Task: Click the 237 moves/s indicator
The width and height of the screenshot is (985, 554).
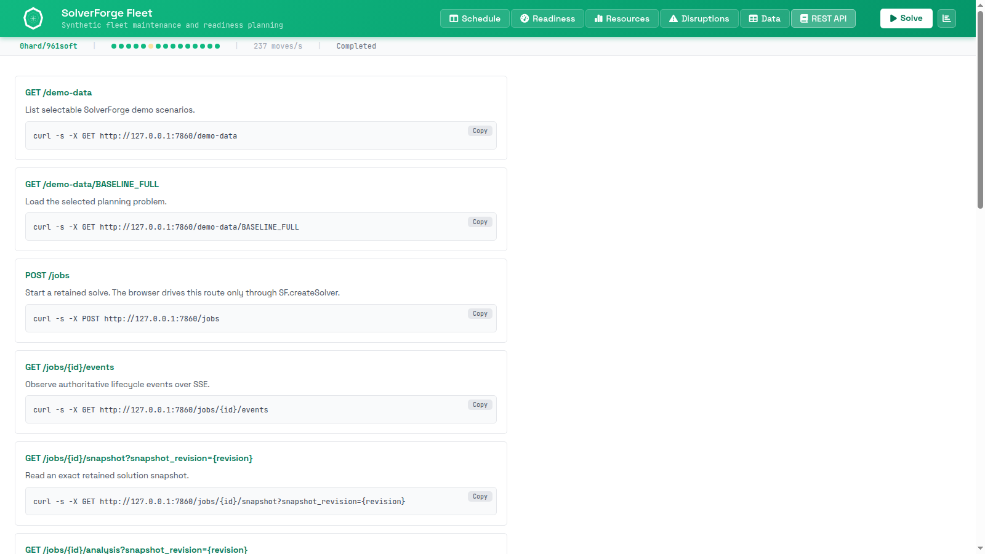Action: click(x=278, y=46)
